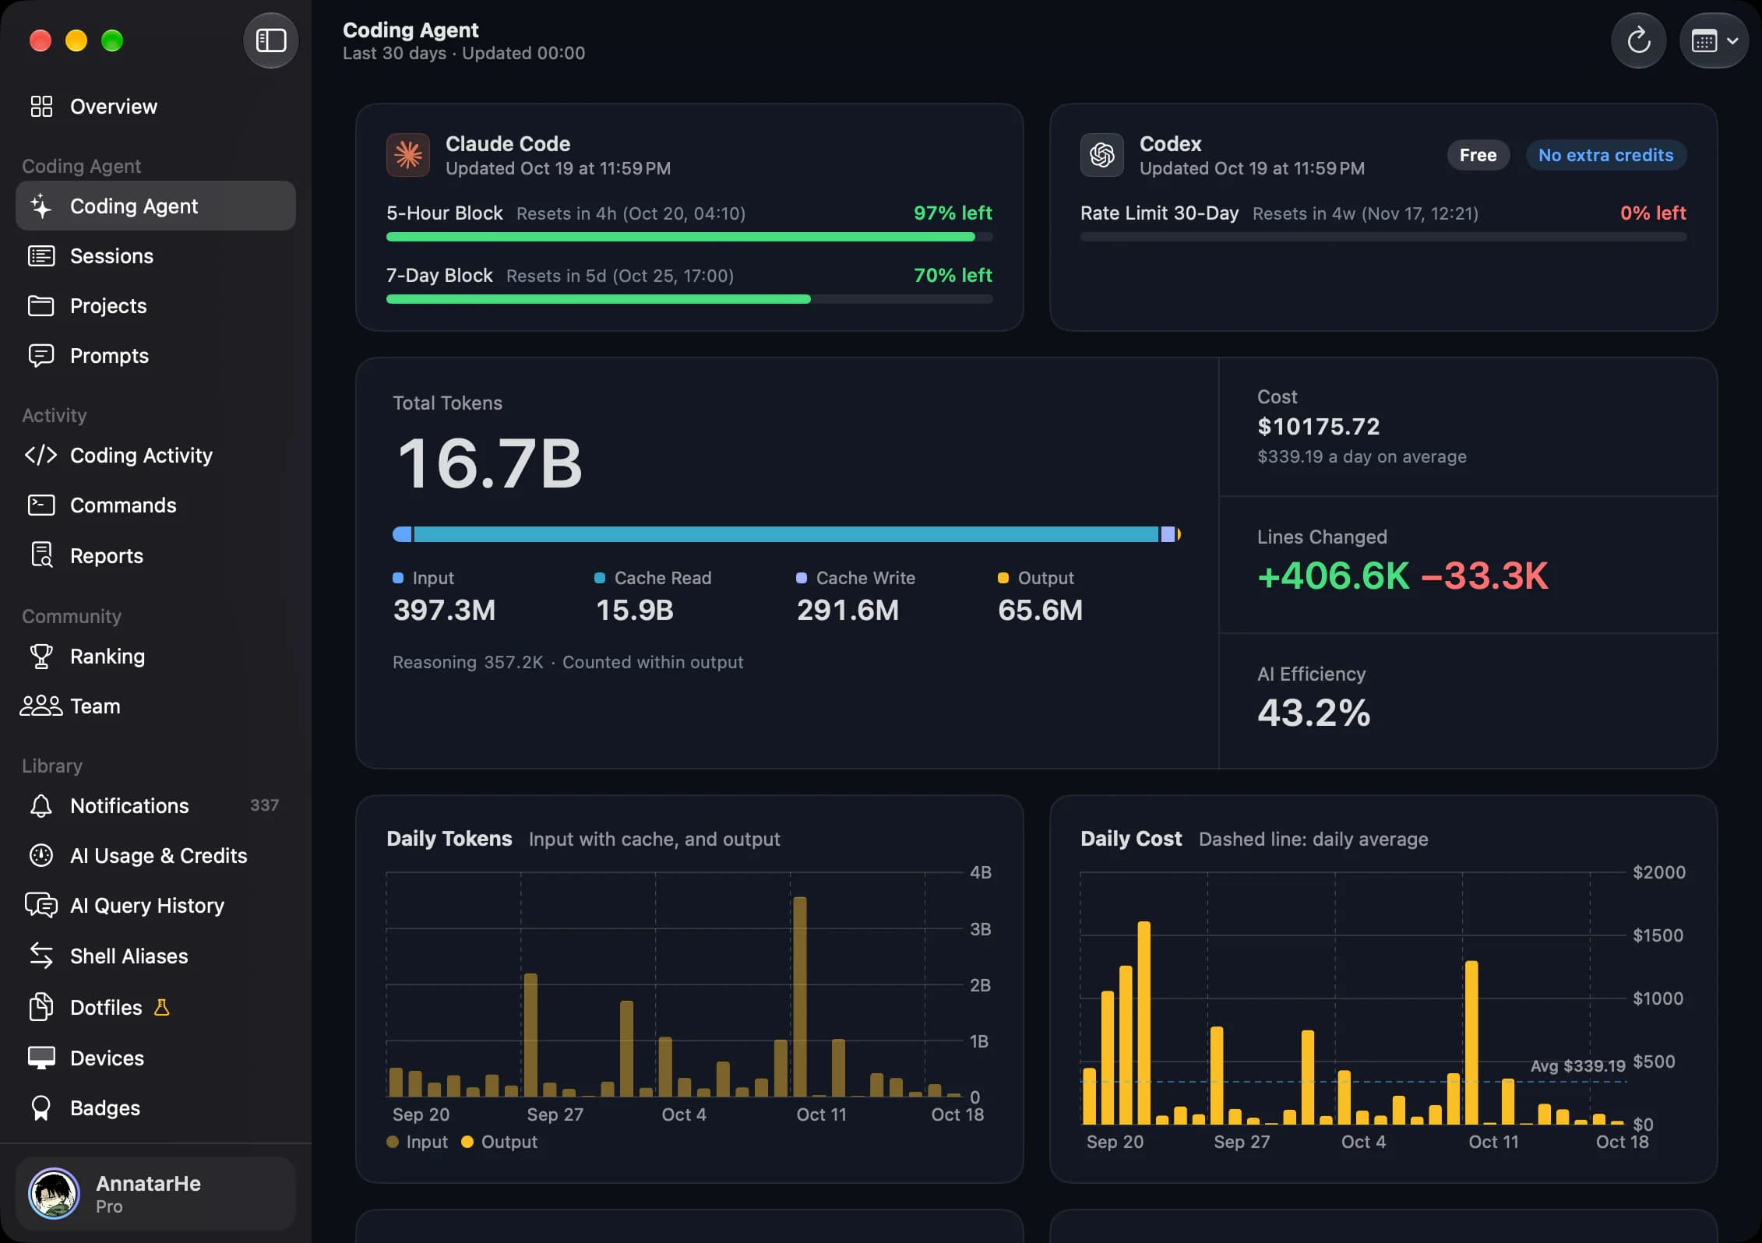The height and width of the screenshot is (1243, 1762).
Task: Open the calendar date range dropdown
Action: click(x=1714, y=40)
